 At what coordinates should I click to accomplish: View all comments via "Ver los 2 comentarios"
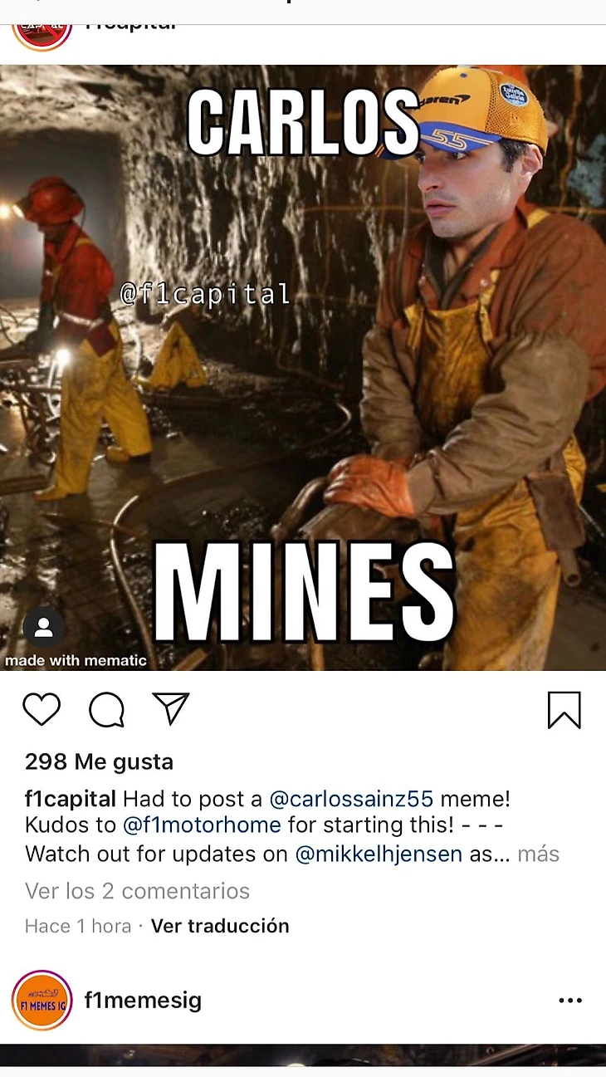[138, 891]
